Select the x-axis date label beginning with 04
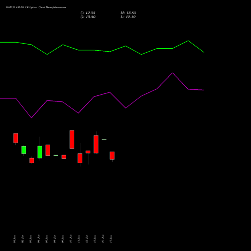Viewport: 251px width, 251px height. click(x=39, y=239)
